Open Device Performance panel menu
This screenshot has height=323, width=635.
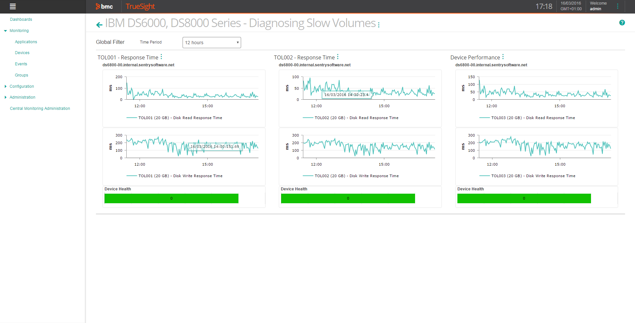pos(503,57)
